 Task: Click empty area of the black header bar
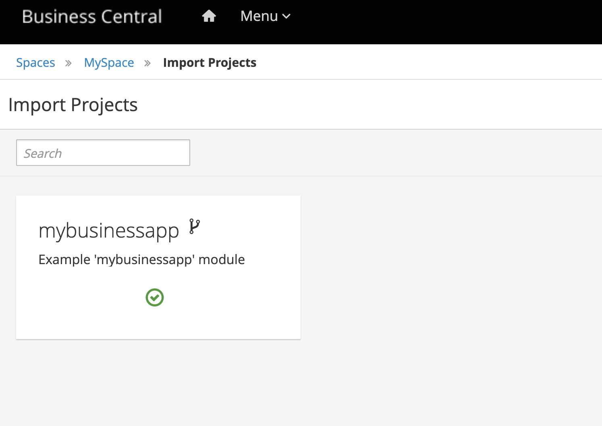(443, 22)
